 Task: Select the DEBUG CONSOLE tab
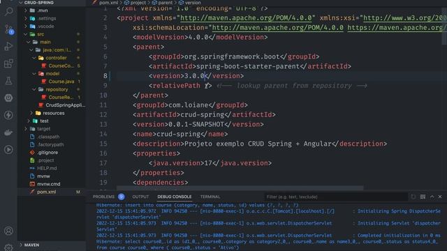click(175, 197)
